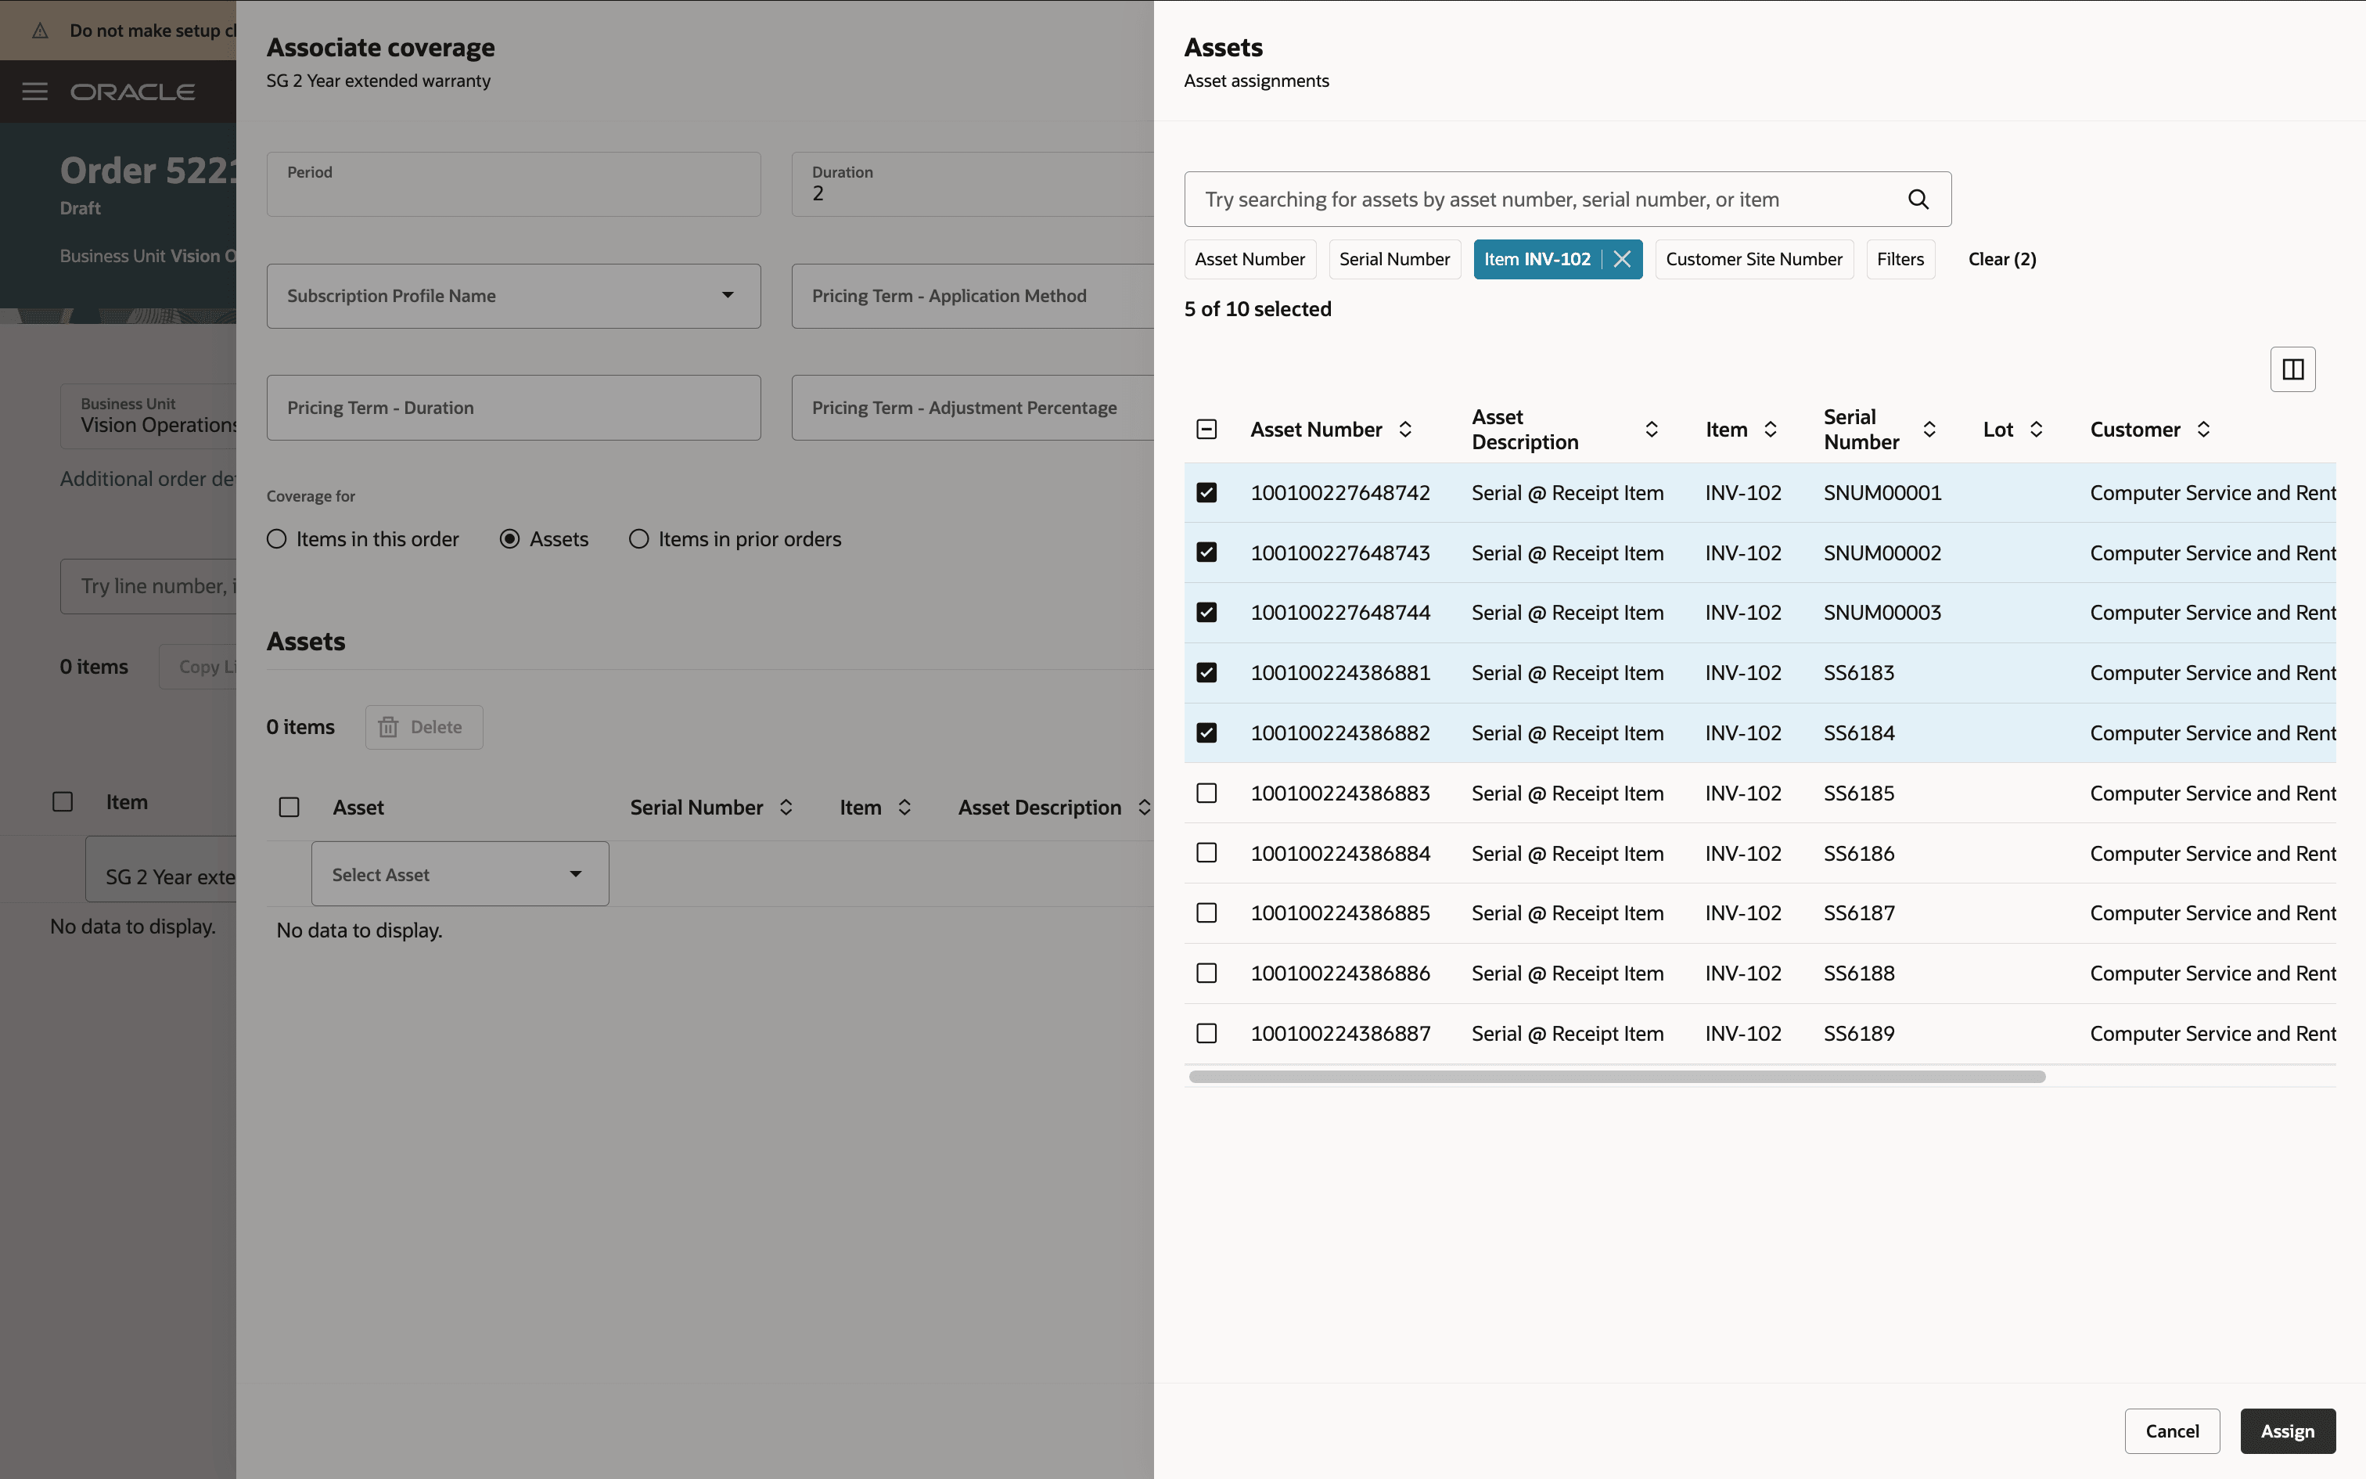The height and width of the screenshot is (1479, 2366).
Task: Select Items in prior orders radio
Action: tap(638, 539)
